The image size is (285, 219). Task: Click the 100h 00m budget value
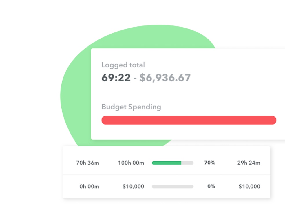tap(131, 163)
